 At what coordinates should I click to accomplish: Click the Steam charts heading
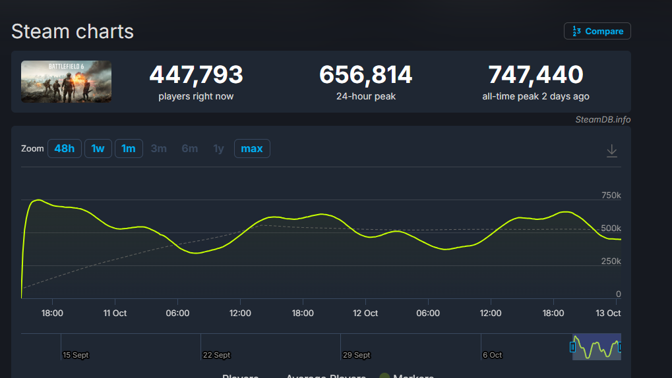coord(73,31)
